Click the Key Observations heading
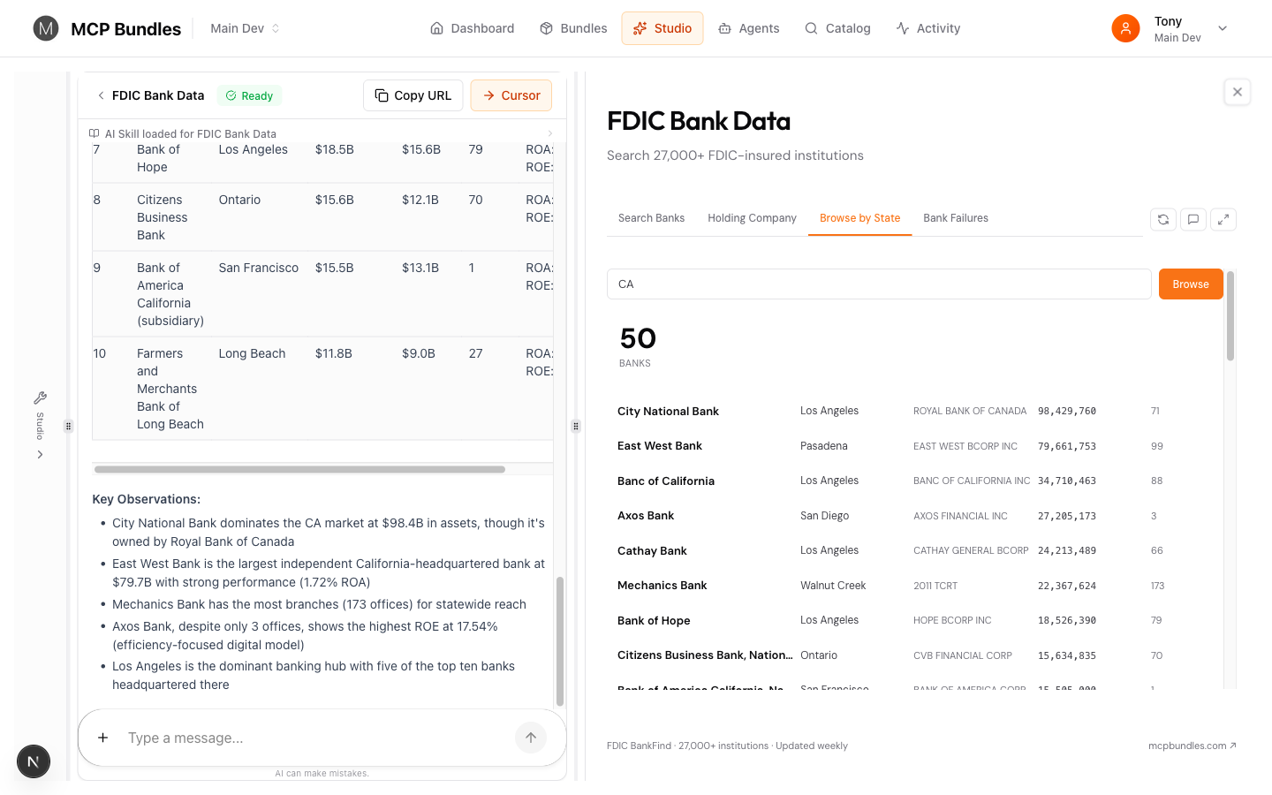 click(x=147, y=499)
